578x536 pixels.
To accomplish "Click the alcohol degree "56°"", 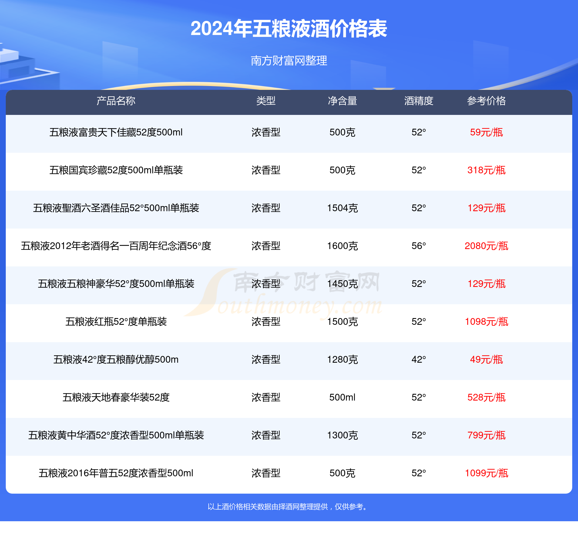I will (x=419, y=246).
